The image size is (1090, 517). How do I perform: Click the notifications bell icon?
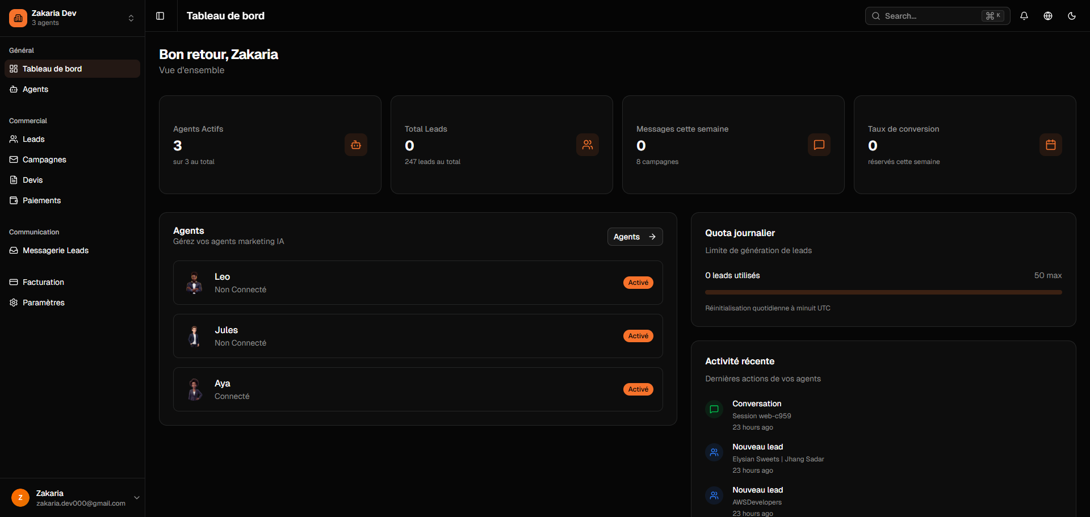pyautogui.click(x=1024, y=16)
